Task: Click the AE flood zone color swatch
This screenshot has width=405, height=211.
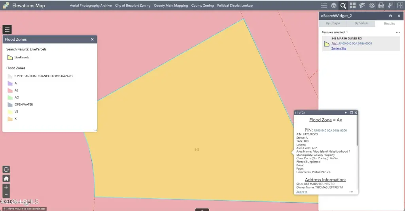Action: pyautogui.click(x=10, y=90)
